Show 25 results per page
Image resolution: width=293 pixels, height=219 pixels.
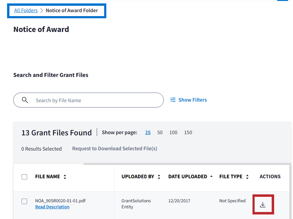[148, 132]
